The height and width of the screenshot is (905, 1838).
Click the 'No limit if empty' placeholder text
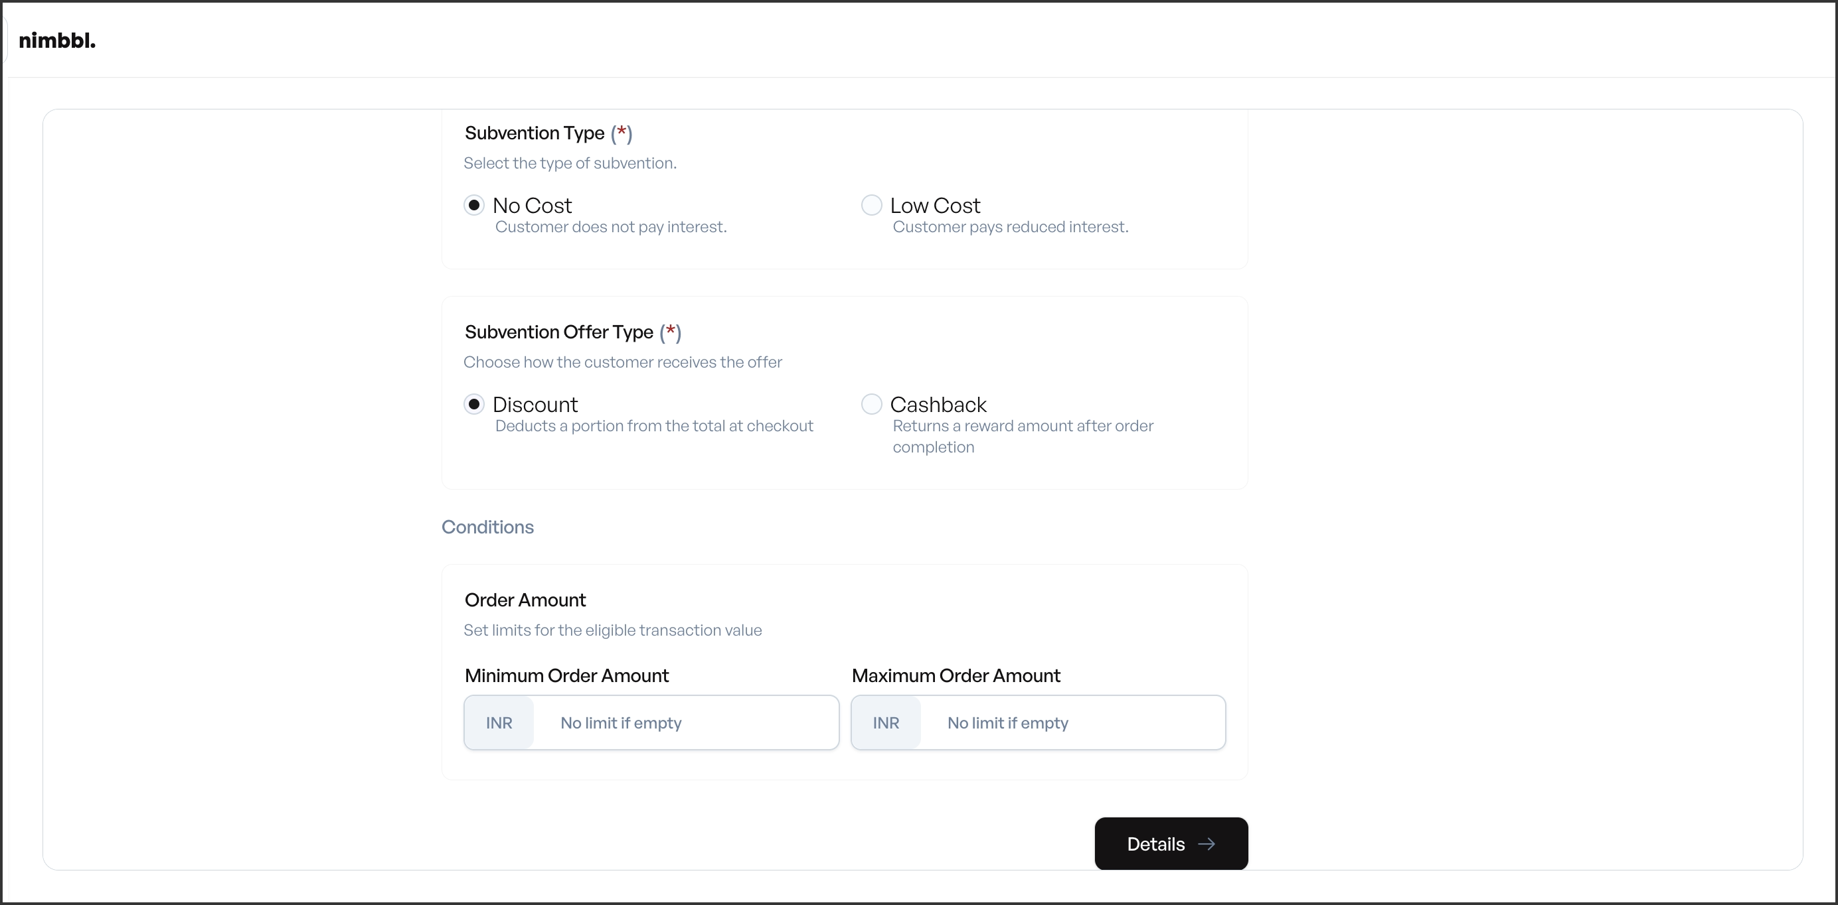pyautogui.click(x=620, y=723)
